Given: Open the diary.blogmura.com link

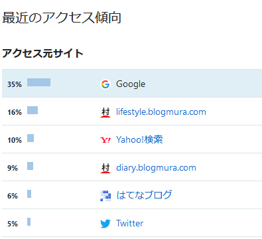Looking at the screenshot, I should 156,168.
